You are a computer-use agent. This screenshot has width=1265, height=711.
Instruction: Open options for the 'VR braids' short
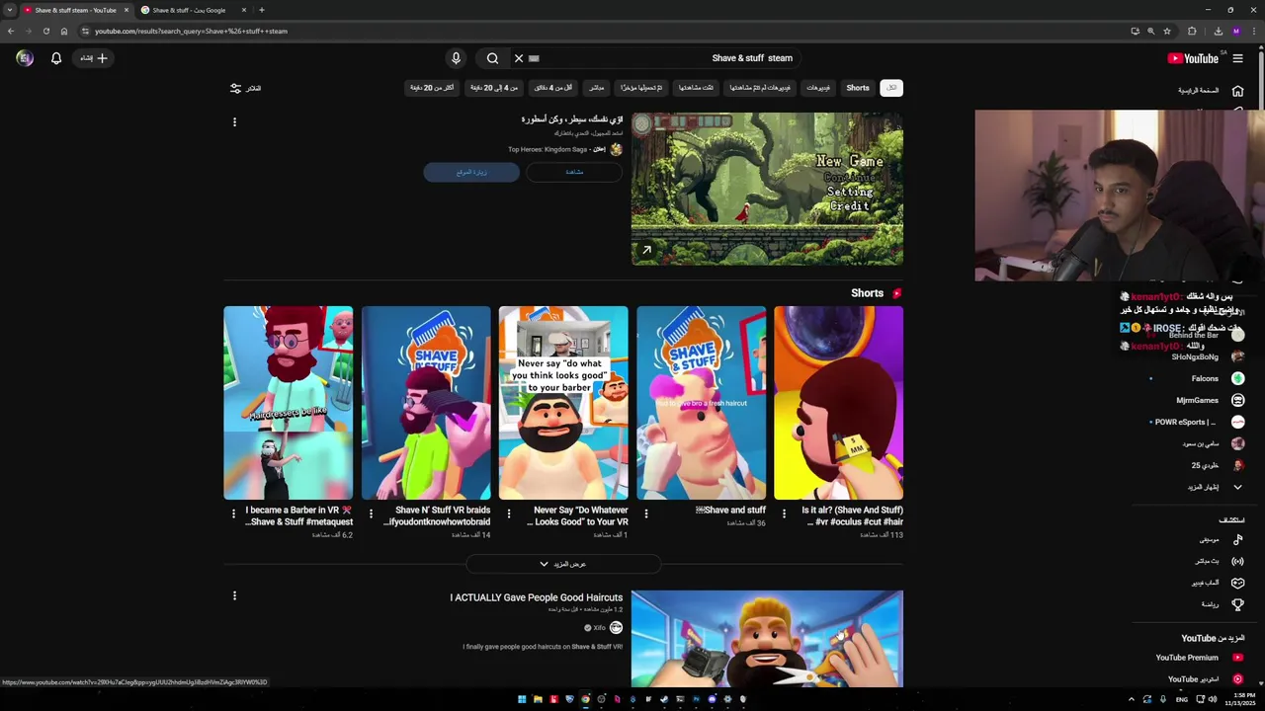[x=371, y=513]
